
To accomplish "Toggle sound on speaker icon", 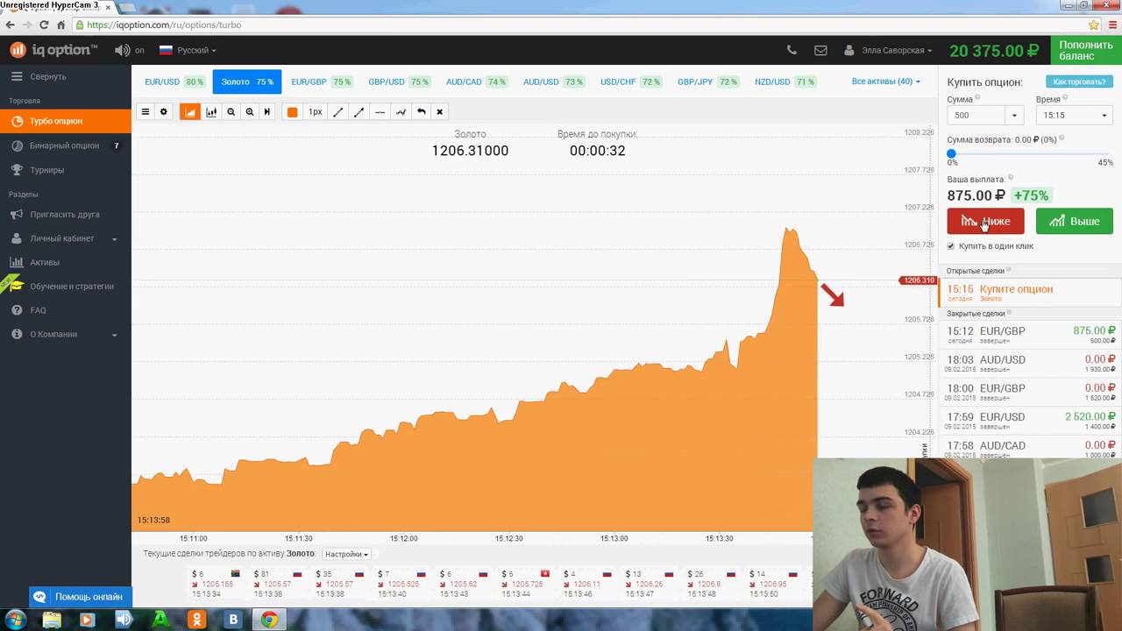I will click(122, 50).
